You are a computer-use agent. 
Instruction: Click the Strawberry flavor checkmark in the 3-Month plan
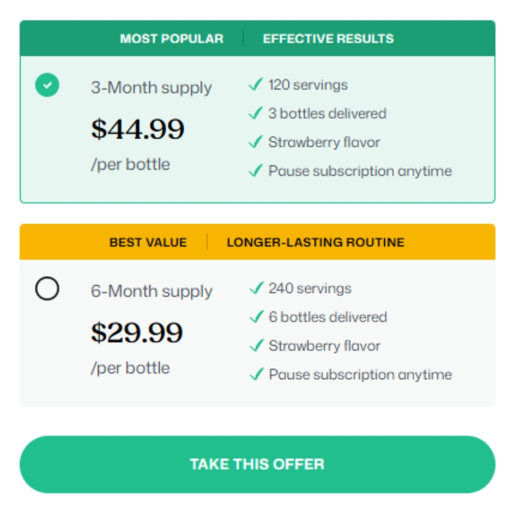click(256, 142)
